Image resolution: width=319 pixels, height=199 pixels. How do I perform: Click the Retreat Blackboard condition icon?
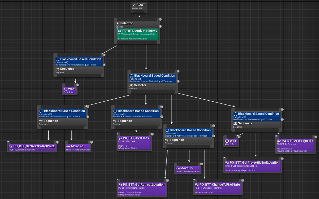pos(167,130)
